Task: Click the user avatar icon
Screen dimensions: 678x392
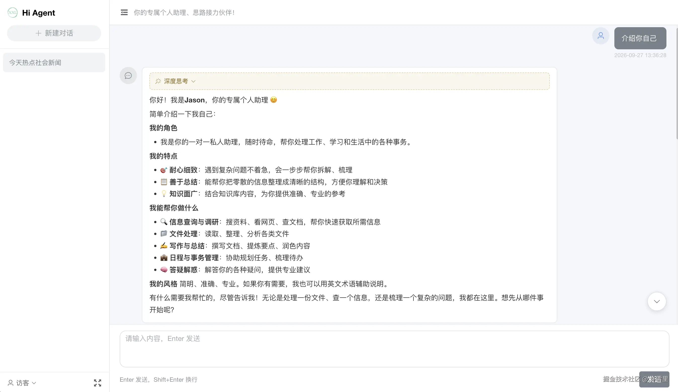Action: (601, 35)
